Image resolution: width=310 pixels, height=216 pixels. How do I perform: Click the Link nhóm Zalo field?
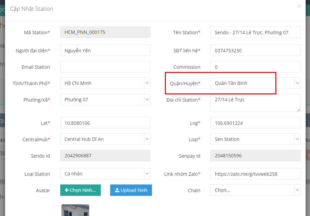pyautogui.click(x=255, y=174)
